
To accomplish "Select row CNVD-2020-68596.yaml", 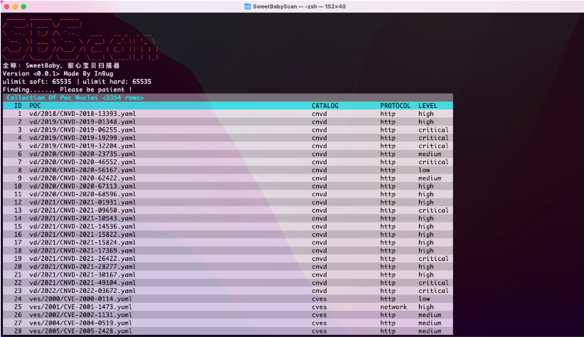I will [228, 194].
